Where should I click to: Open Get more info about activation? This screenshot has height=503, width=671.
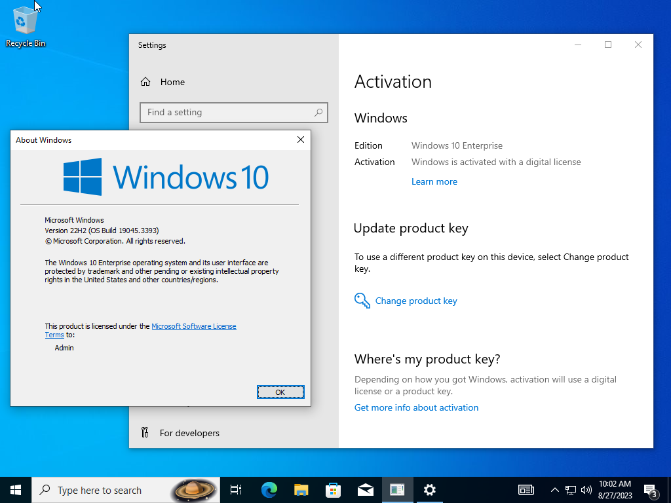coord(416,407)
